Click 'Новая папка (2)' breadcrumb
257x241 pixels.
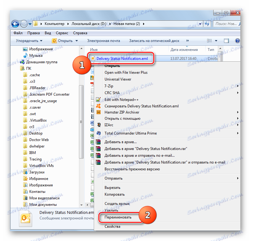coord(127,24)
